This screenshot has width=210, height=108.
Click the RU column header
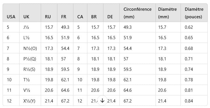[49, 13]
